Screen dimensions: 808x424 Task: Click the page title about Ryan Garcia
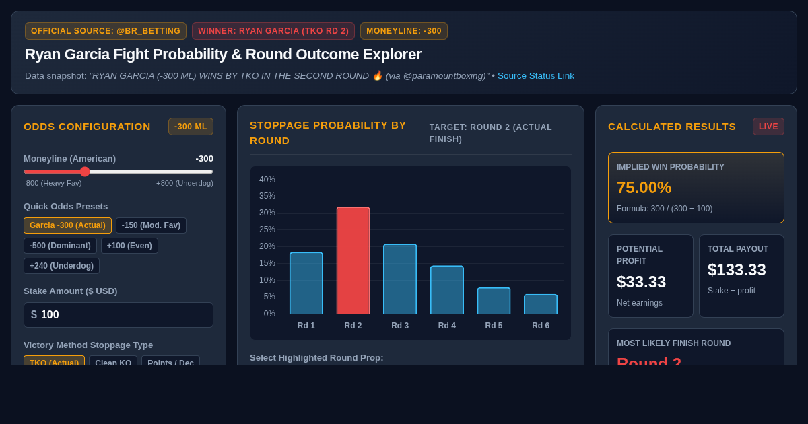click(x=224, y=55)
